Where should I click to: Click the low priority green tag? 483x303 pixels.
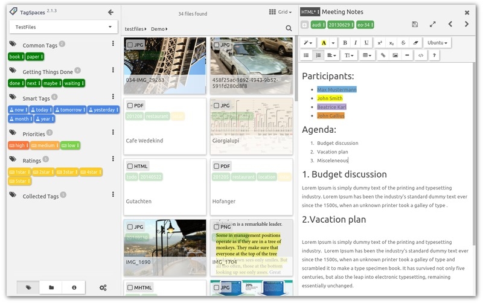point(70,145)
